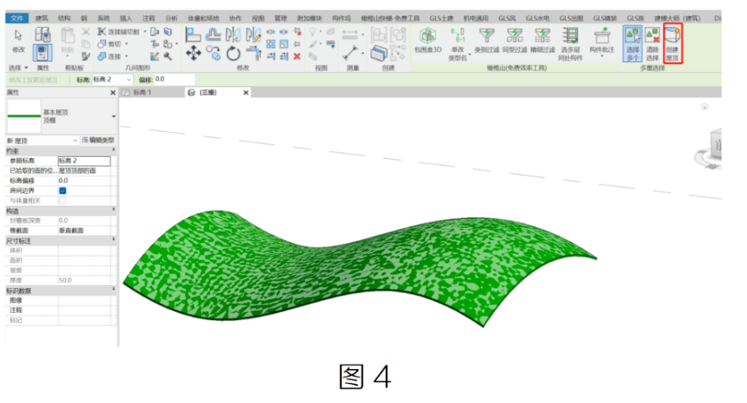Open the 基本屋顶 type selector dropdown
The height and width of the screenshot is (403, 747).
click(x=113, y=116)
